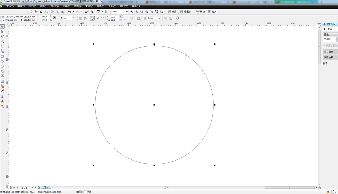This screenshot has width=338, height=194.
Task: Expand the 字符效果 section in docker
Action: tap(330, 52)
